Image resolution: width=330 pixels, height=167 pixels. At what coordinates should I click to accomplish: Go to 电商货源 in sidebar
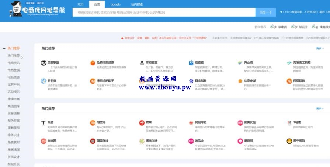(x=14, y=77)
